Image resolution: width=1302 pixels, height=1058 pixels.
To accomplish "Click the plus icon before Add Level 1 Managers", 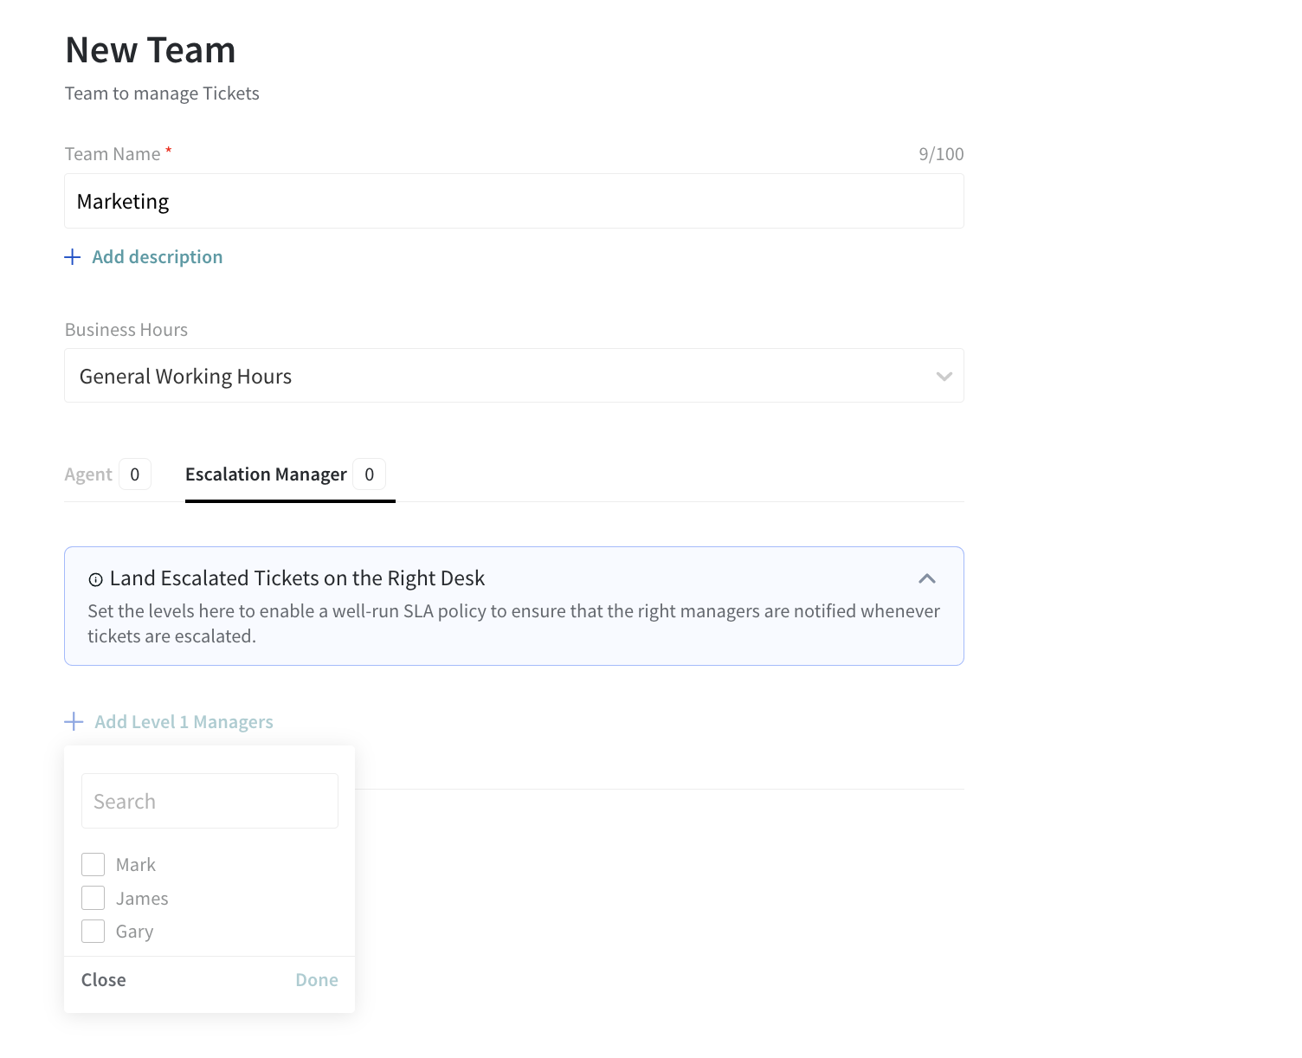I will tap(74, 722).
